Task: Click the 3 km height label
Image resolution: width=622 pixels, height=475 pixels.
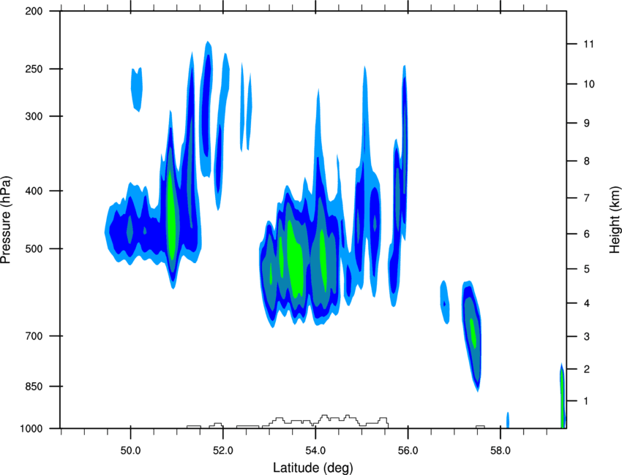Action: coord(587,337)
